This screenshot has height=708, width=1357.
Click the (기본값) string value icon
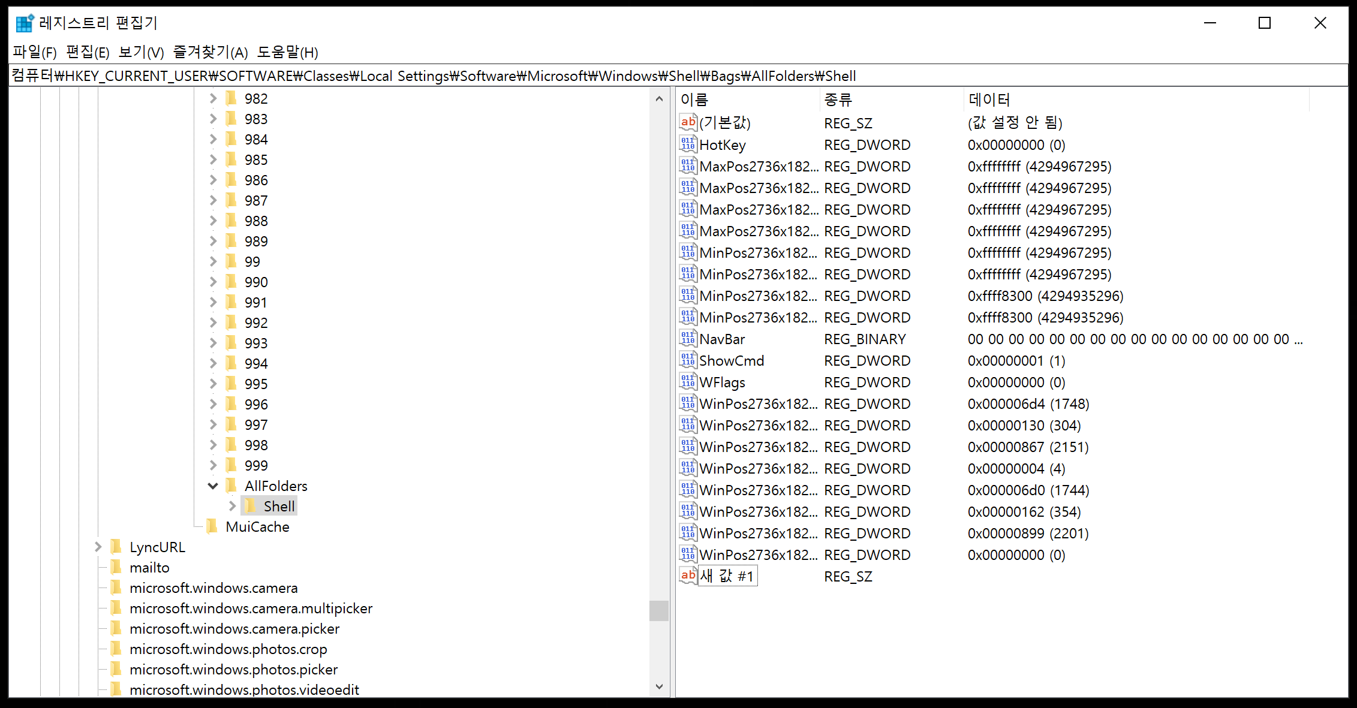point(688,122)
